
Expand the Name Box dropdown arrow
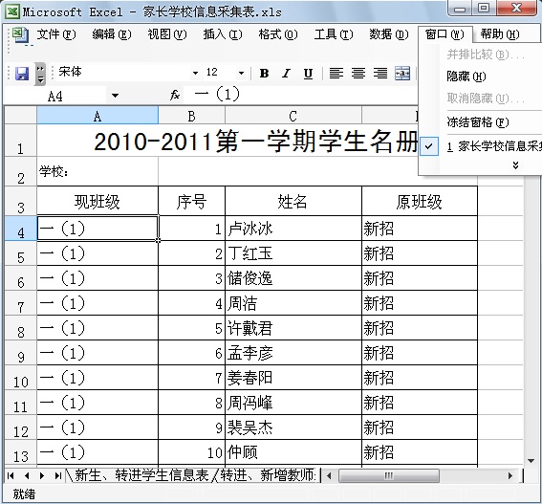coord(115,96)
